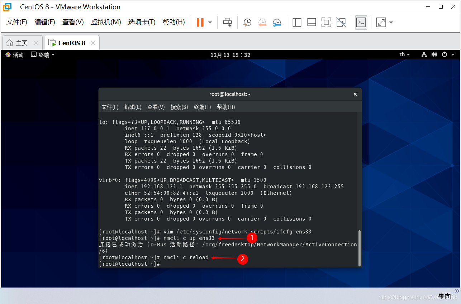
Task: Click the virbr0 interface flags line
Action: (x=182, y=180)
